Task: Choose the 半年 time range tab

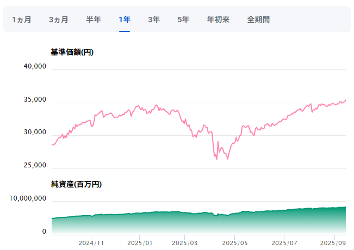Action: 94,20
